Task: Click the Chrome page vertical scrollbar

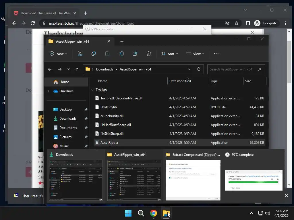Action: point(289,62)
